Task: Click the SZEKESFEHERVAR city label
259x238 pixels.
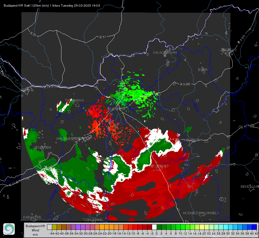Action: tap(75, 139)
